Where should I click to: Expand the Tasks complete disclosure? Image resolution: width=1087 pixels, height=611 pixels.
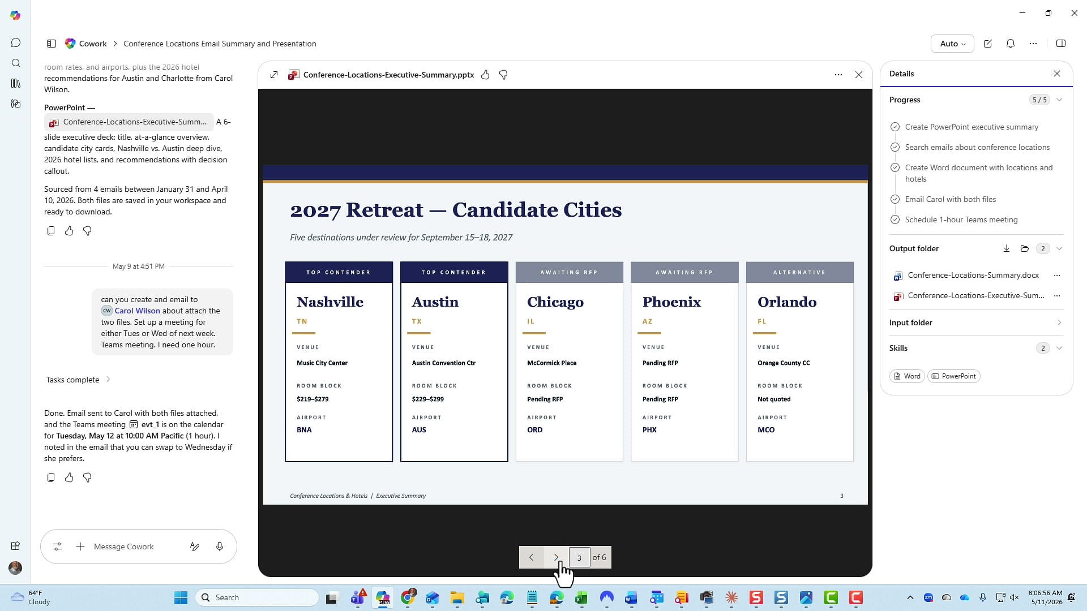click(x=78, y=380)
